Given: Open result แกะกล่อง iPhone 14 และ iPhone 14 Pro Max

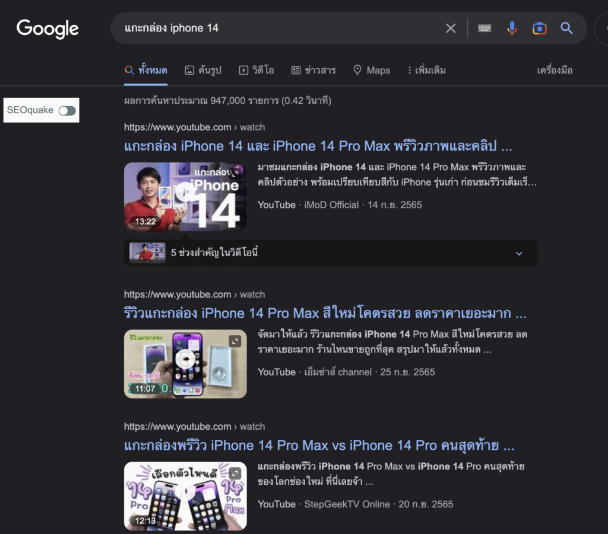Looking at the screenshot, I should click(318, 146).
